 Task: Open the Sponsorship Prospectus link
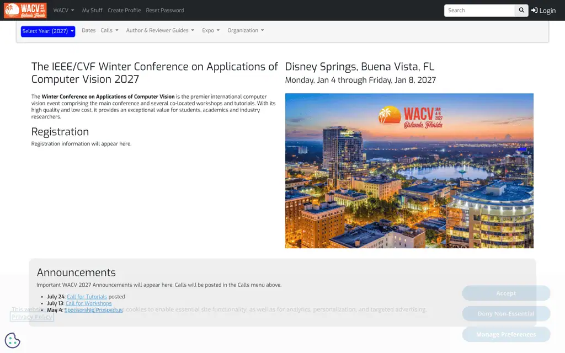(x=94, y=310)
